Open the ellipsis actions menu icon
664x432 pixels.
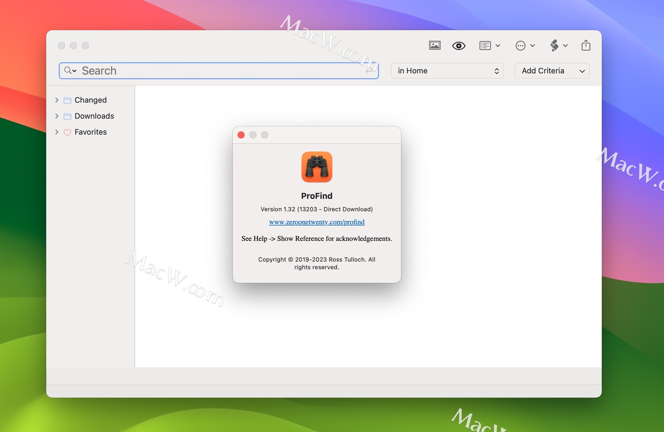point(520,46)
